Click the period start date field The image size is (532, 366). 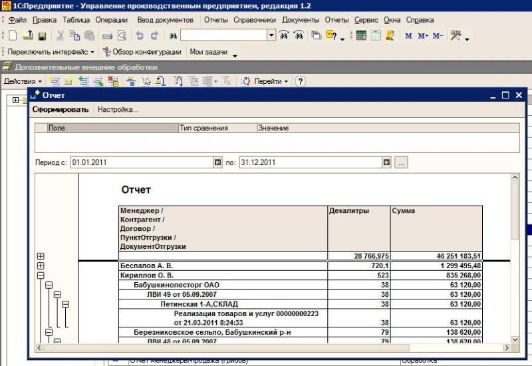141,162
